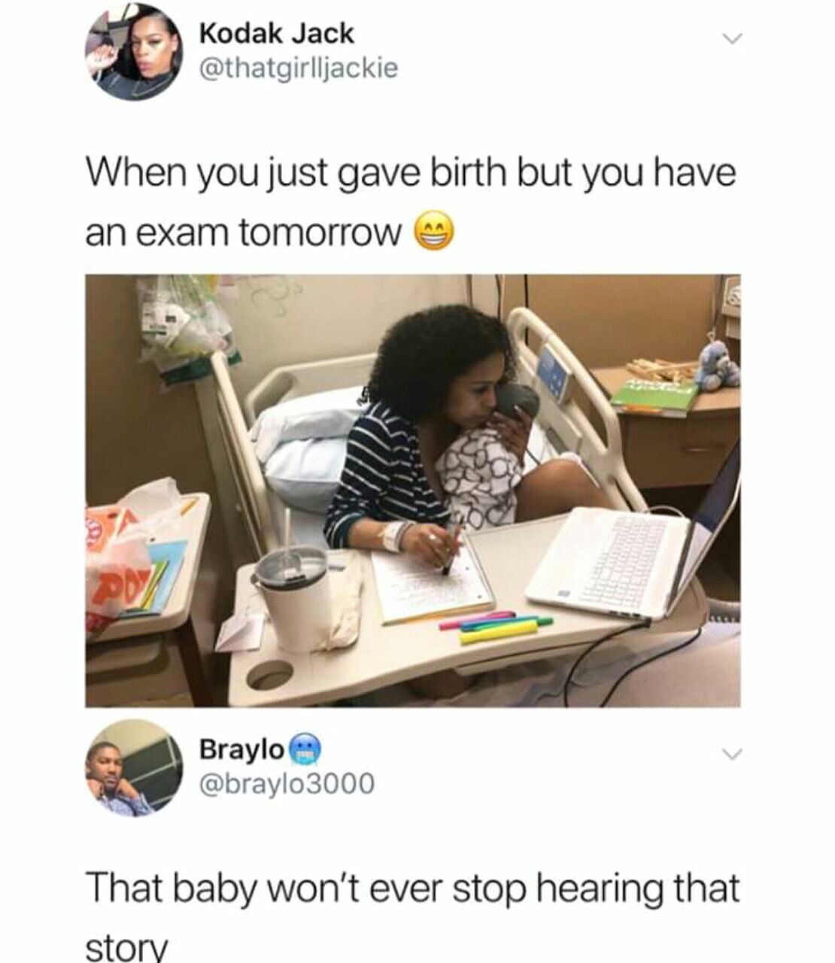The height and width of the screenshot is (963, 835).
Task: Select the 'That baby won't ever stop' reply text
Action: [x=412, y=913]
